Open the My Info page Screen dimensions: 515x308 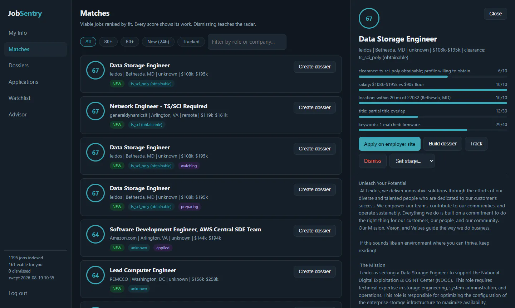35,33
